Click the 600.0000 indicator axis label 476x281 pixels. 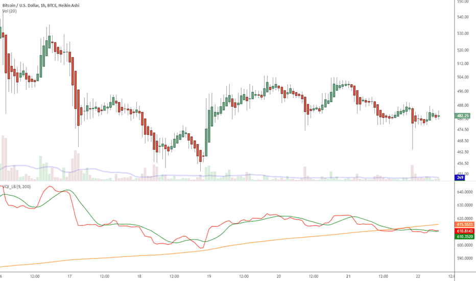(464, 245)
